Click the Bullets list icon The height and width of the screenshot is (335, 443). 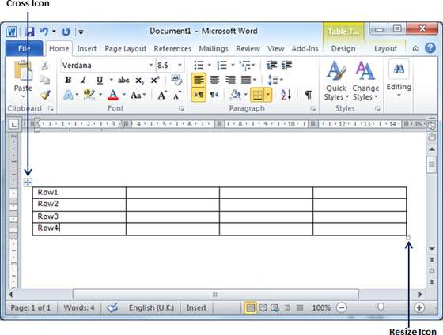[199, 66]
